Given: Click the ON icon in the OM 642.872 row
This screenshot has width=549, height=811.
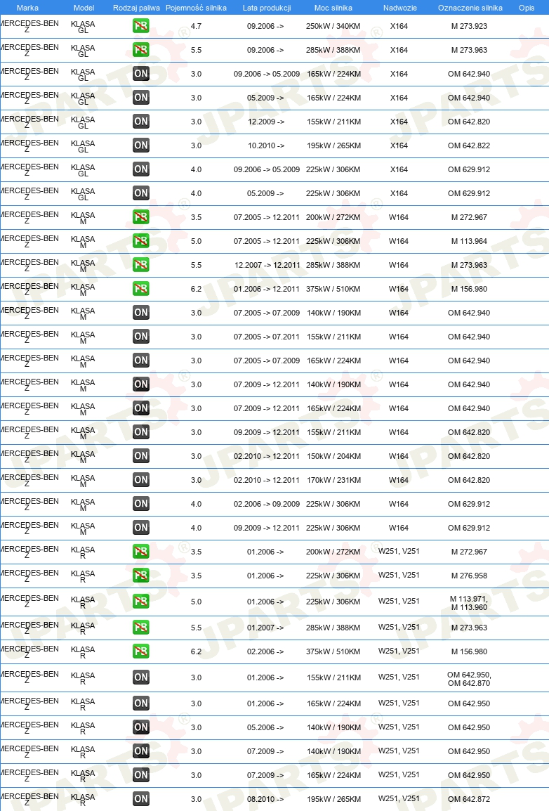Looking at the screenshot, I should click(x=140, y=799).
